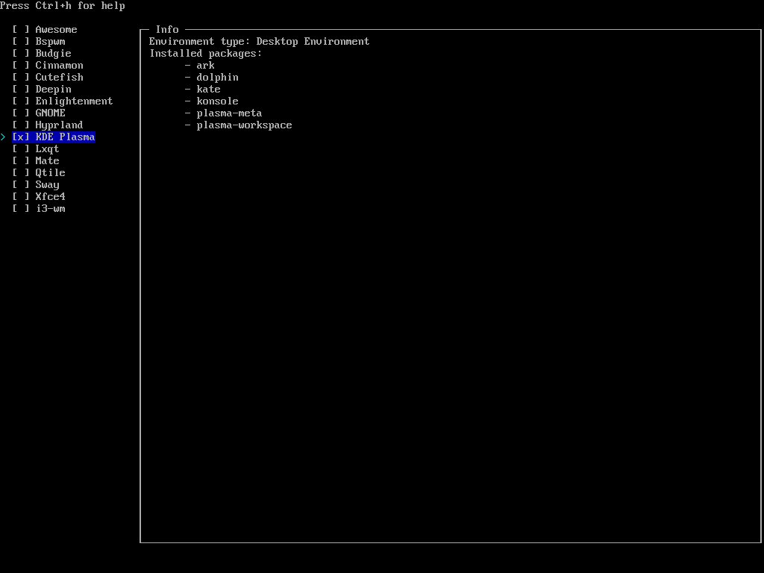764x573 pixels.
Task: Click the 'Environment type: Desktop Environment' line
Action: pos(259,42)
